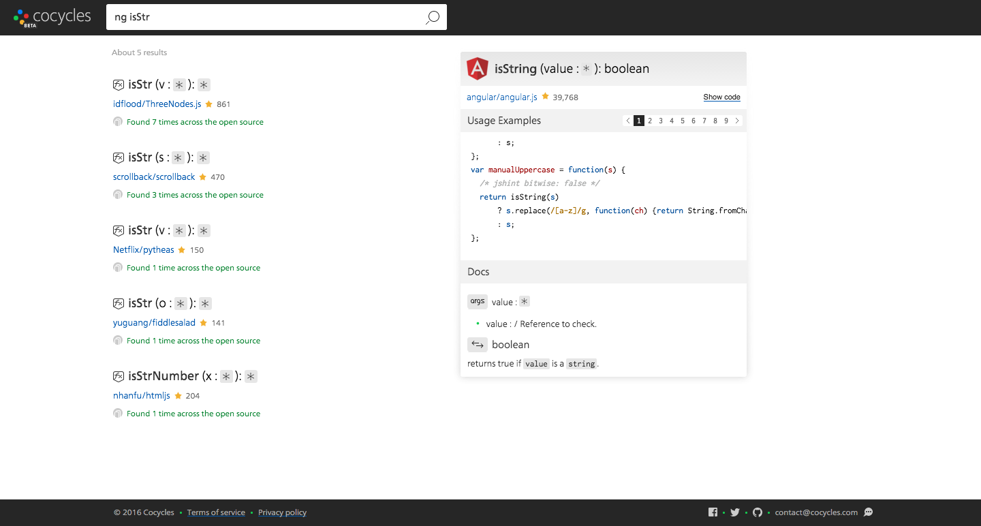
Task: Click the return arrow icon before boolean
Action: point(478,344)
